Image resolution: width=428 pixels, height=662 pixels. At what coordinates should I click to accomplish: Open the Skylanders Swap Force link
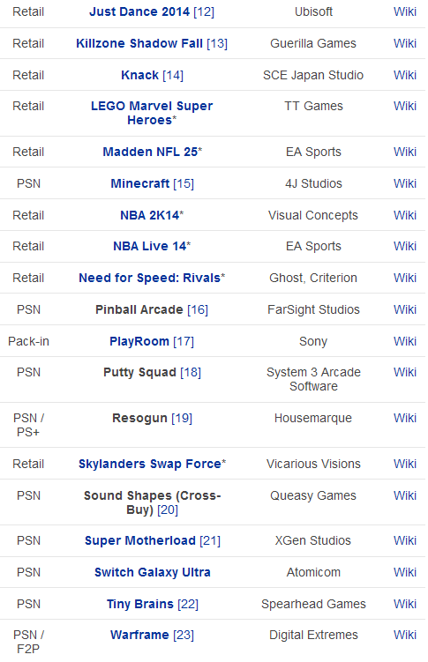pyautogui.click(x=149, y=464)
